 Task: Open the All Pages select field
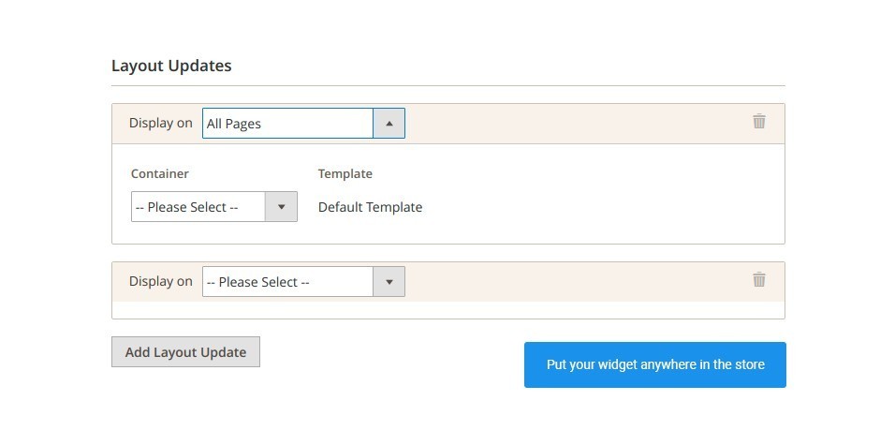point(303,123)
